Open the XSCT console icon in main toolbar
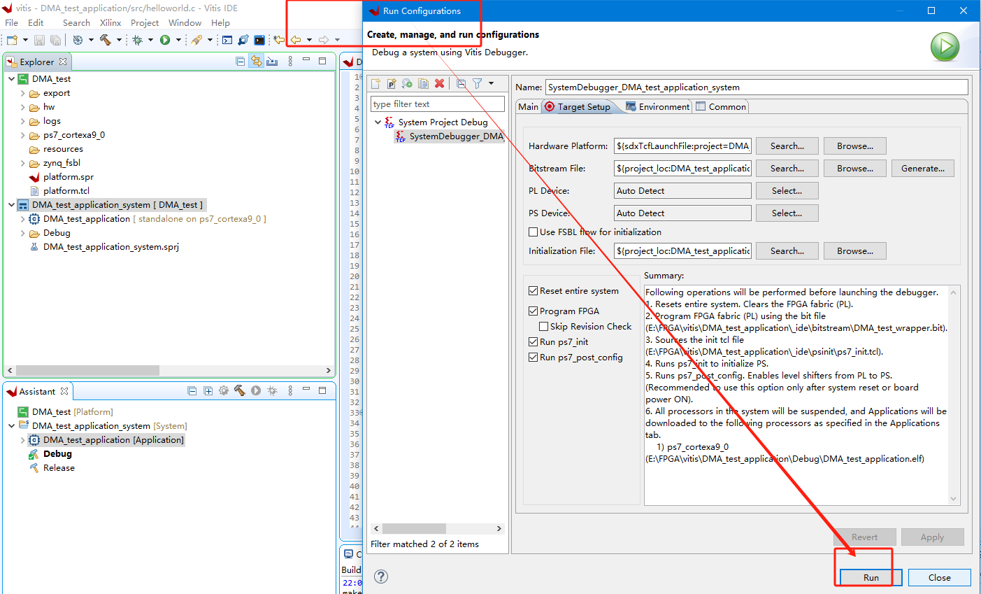Screen dimensions: 981x594 point(227,40)
